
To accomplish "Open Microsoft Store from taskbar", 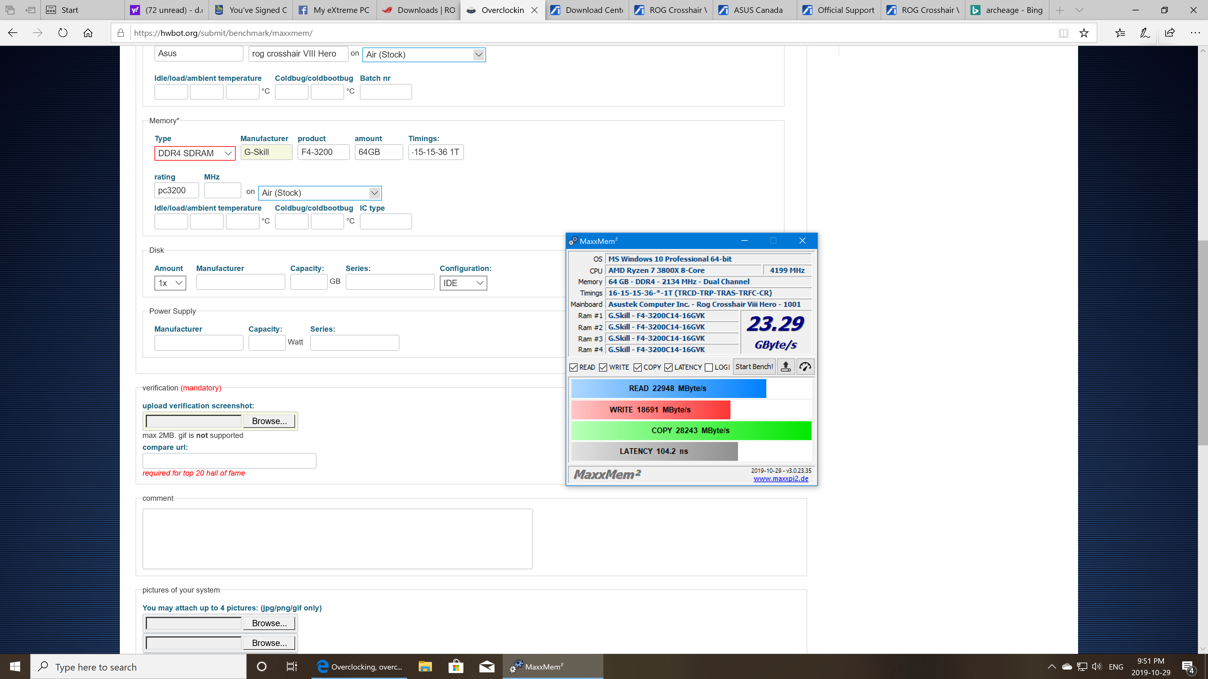I will pos(456,666).
